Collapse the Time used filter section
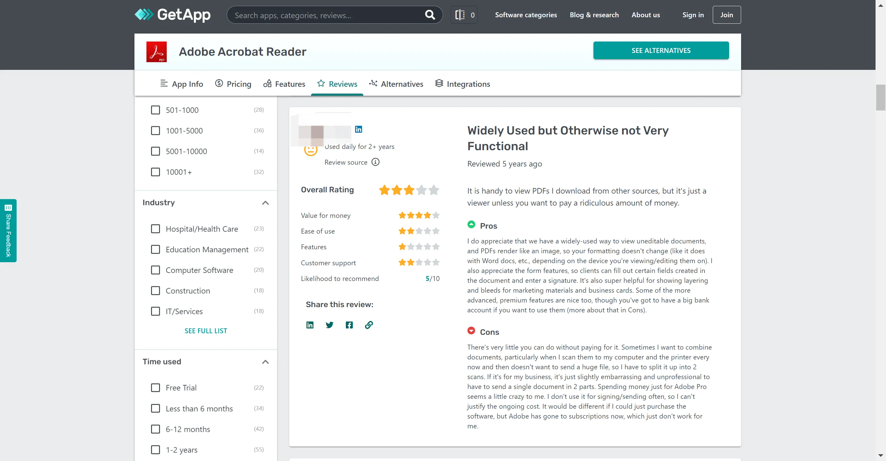The width and height of the screenshot is (886, 461). click(x=265, y=362)
